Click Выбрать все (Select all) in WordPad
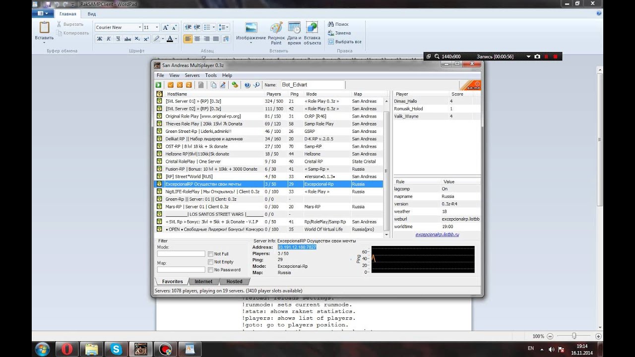The width and height of the screenshot is (635, 357). (344, 42)
